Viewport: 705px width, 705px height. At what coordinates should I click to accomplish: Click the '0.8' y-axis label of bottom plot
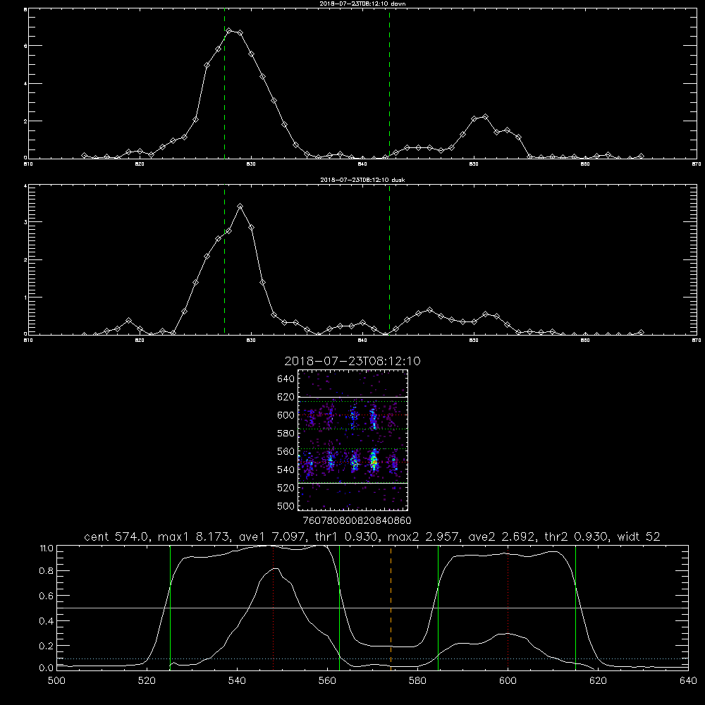point(47,571)
